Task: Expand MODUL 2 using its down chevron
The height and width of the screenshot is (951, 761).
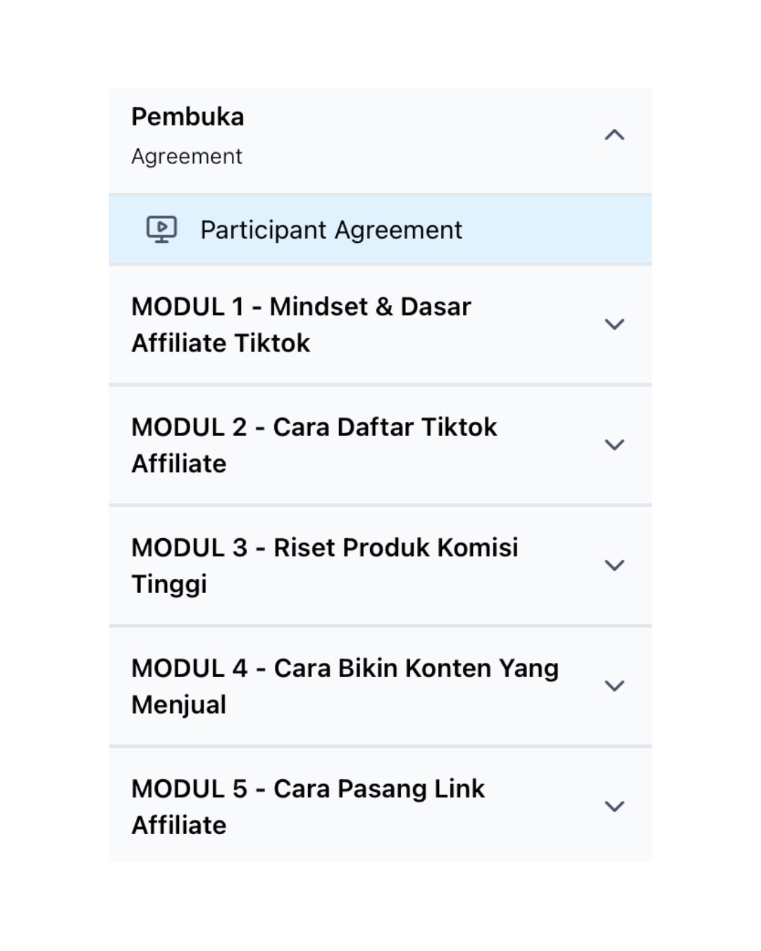Action: [x=614, y=445]
